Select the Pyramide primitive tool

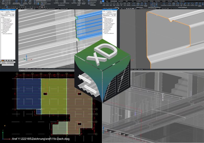(x=118, y=4)
